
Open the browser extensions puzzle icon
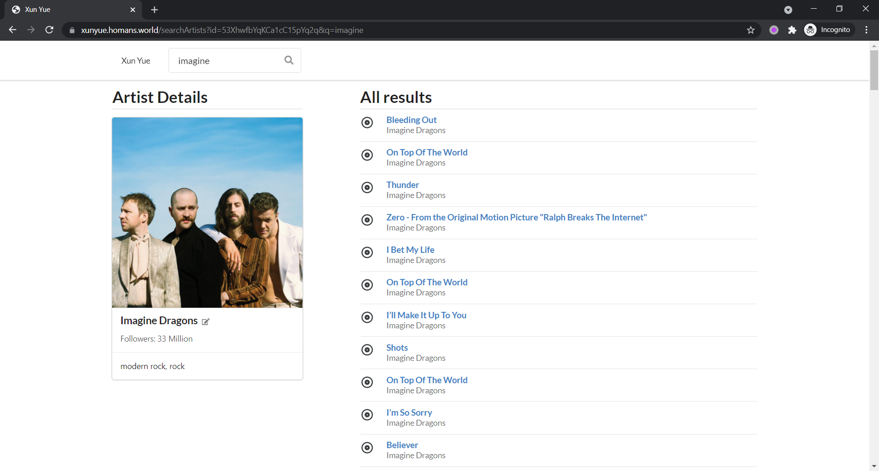[792, 30]
